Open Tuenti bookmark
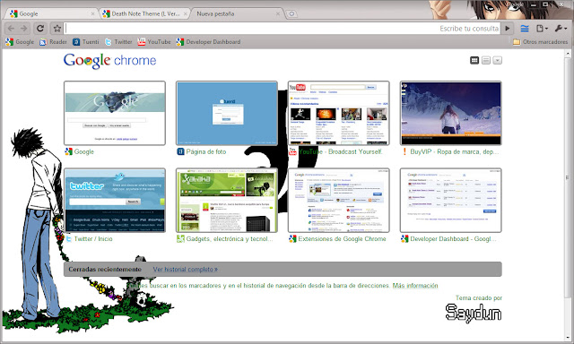The height and width of the screenshot is (344, 574). [x=86, y=42]
